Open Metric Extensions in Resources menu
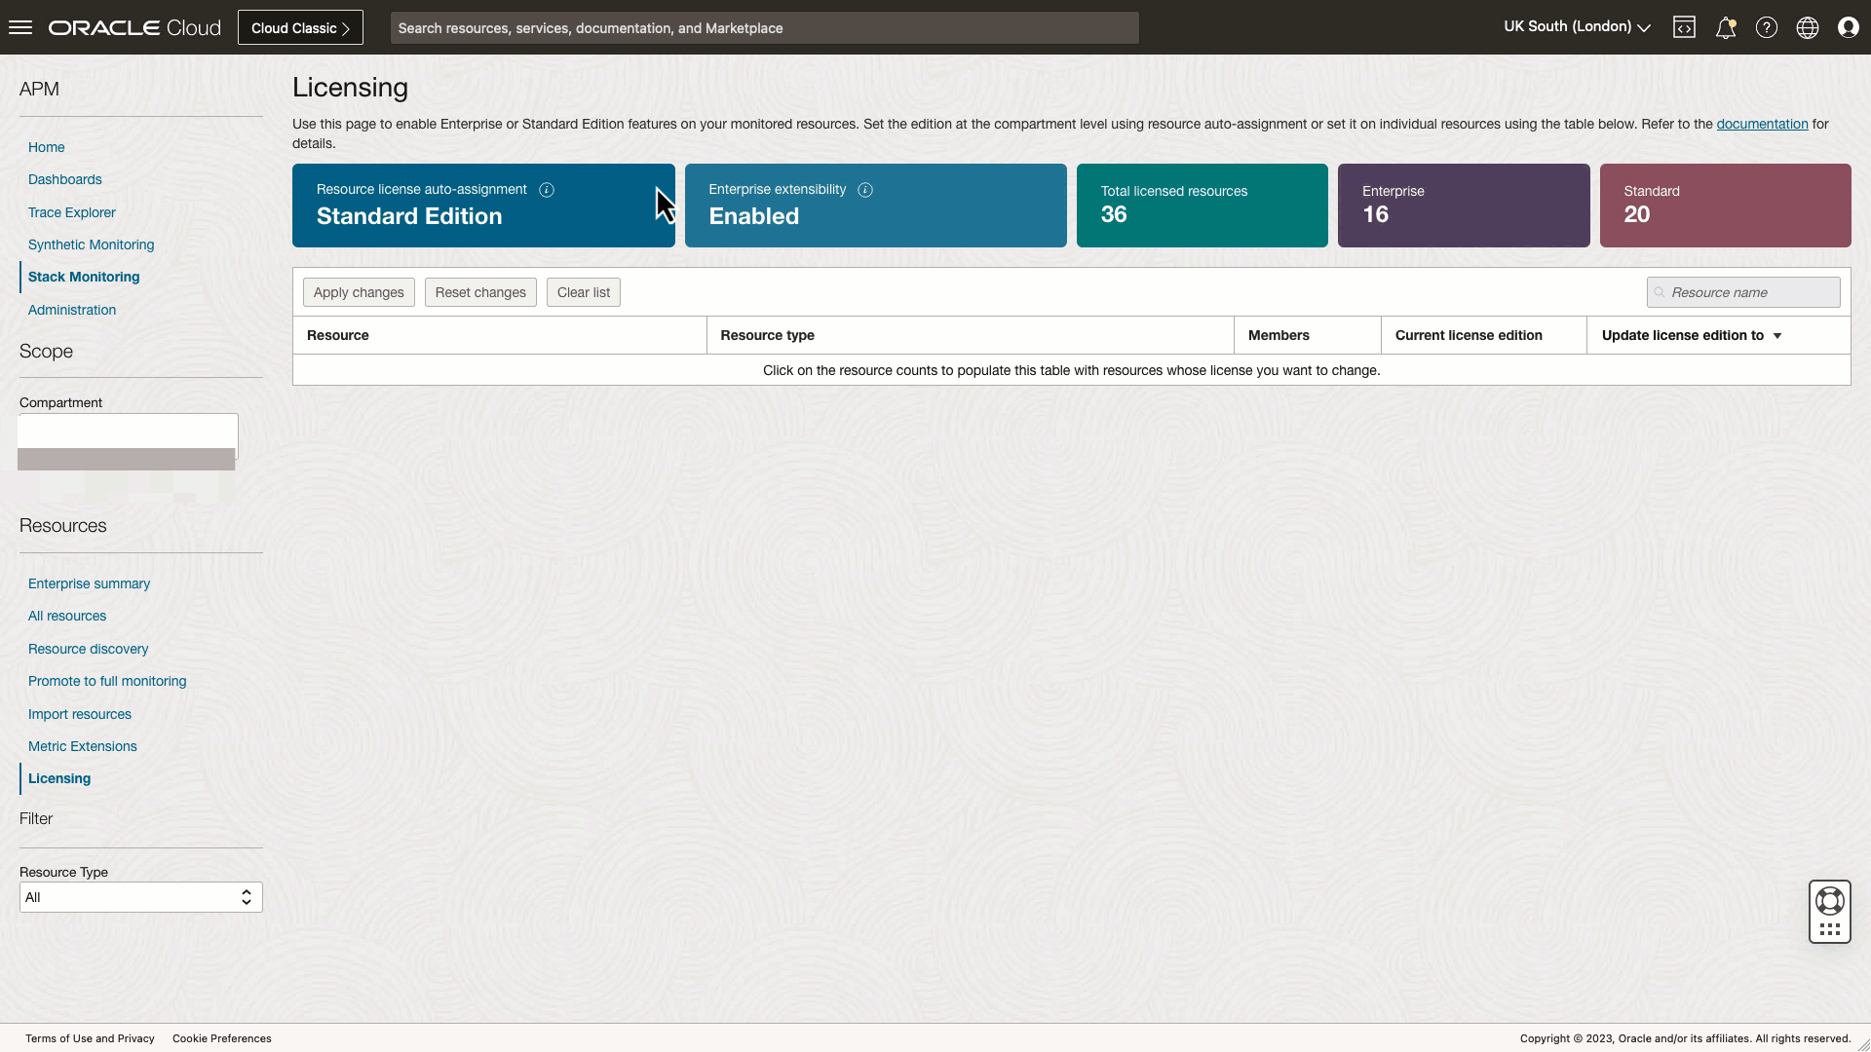This screenshot has width=1871, height=1052. pyautogui.click(x=82, y=746)
